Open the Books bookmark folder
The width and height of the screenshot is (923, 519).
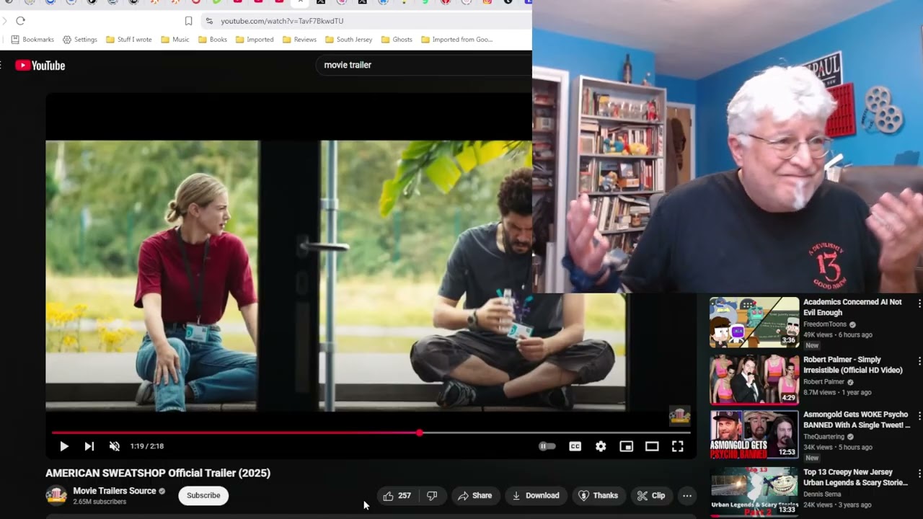[x=213, y=40]
